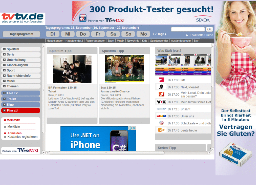The width and height of the screenshot is (259, 188).
Task: Select the So day tab
Action: click(128, 34)
